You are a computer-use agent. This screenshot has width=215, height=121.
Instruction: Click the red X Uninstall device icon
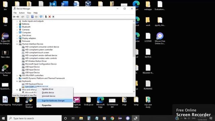point(50,17)
